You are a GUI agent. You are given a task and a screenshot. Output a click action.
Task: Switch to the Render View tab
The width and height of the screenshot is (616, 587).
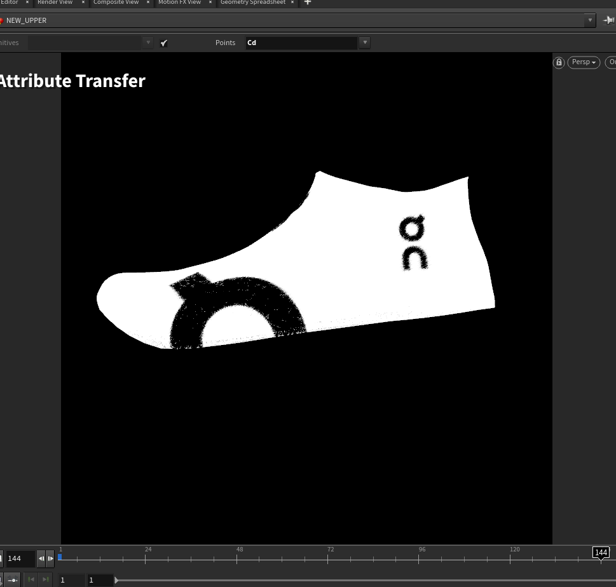coord(55,3)
